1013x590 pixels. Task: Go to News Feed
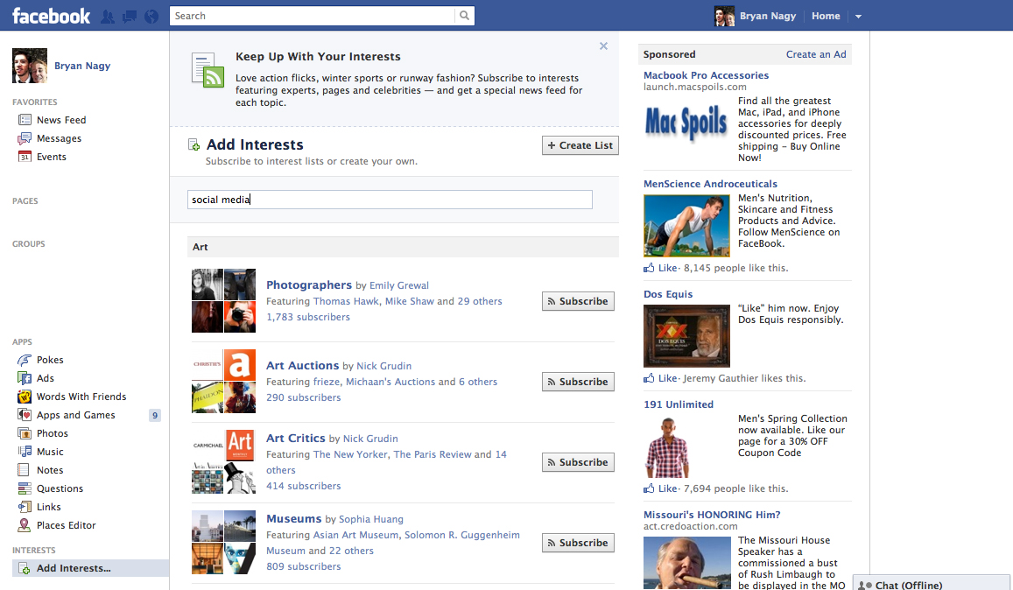point(60,120)
